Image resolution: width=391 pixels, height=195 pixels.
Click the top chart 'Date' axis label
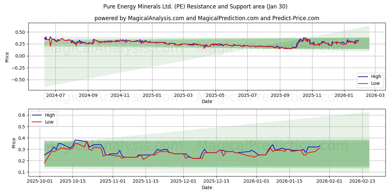(x=207, y=101)
